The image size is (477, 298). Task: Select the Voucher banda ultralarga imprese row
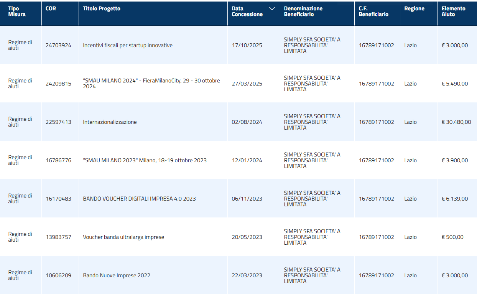click(x=123, y=237)
